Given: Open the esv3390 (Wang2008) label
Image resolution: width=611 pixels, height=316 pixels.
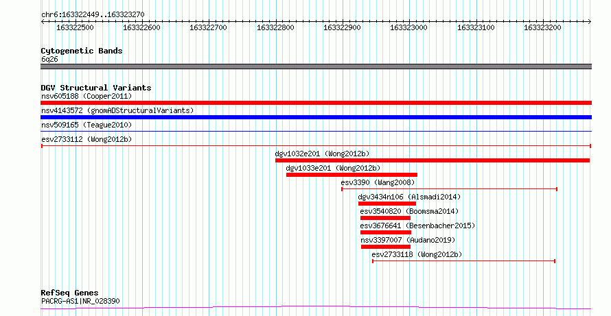Looking at the screenshot, I should pyautogui.click(x=378, y=182).
